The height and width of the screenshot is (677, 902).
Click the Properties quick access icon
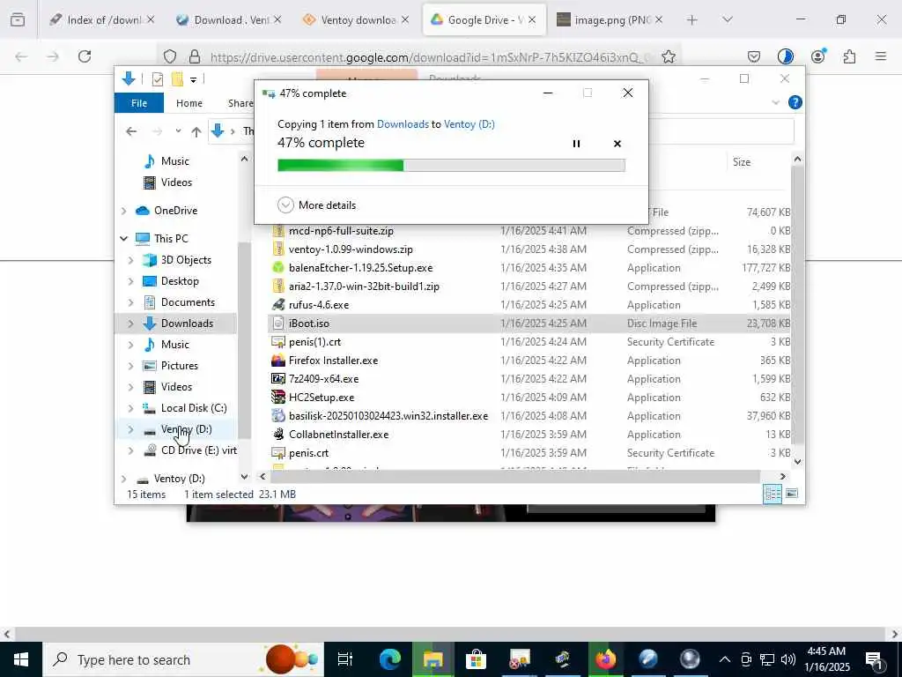[x=157, y=79]
